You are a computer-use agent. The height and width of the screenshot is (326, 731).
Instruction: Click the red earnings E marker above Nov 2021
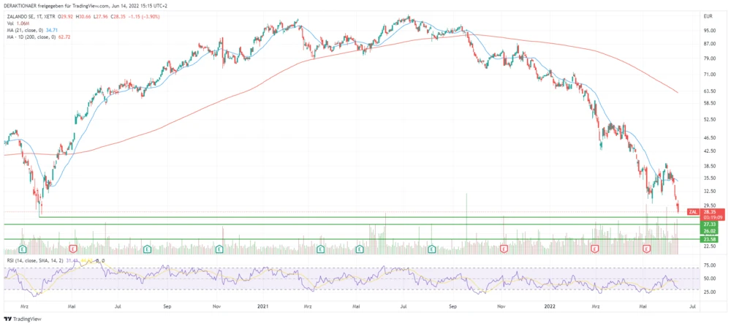[504, 249]
